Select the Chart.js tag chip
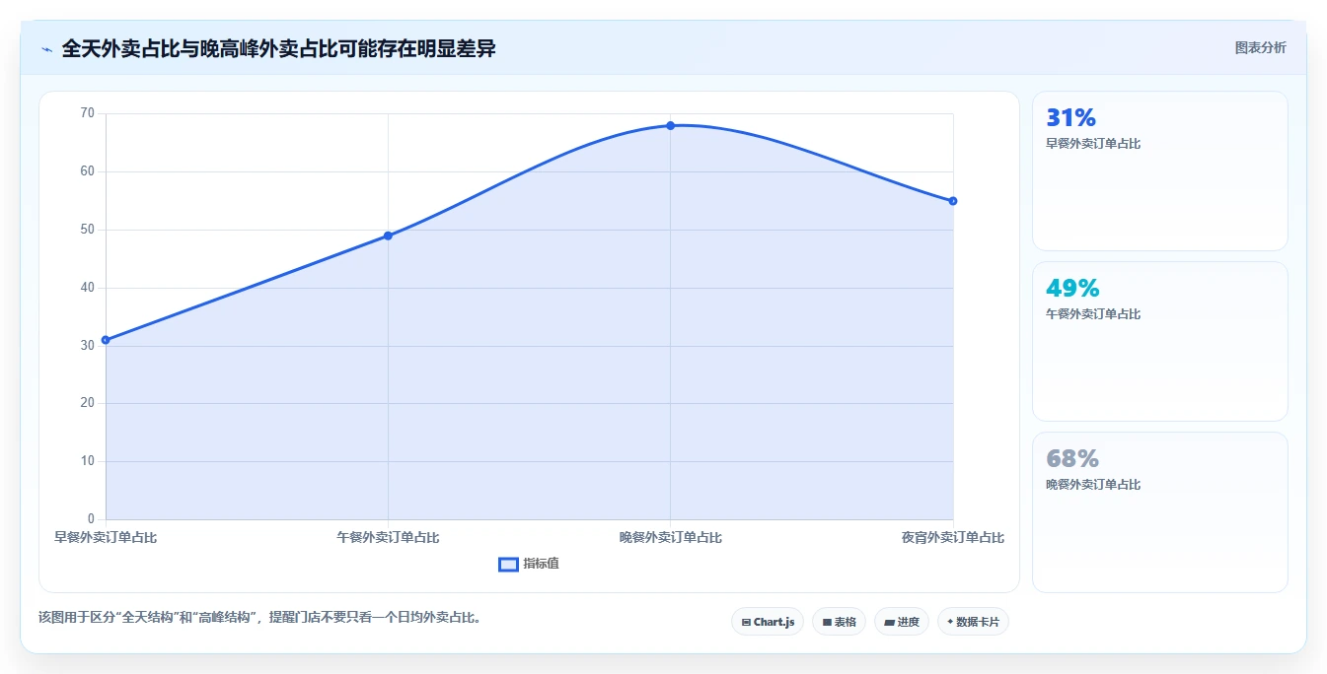The width and height of the screenshot is (1327, 674). click(x=768, y=622)
